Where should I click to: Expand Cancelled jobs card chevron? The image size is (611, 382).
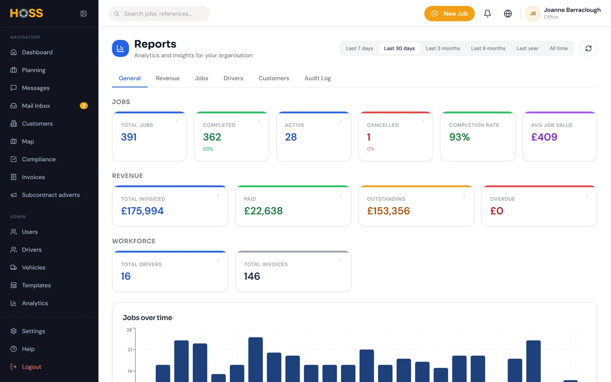(423, 121)
